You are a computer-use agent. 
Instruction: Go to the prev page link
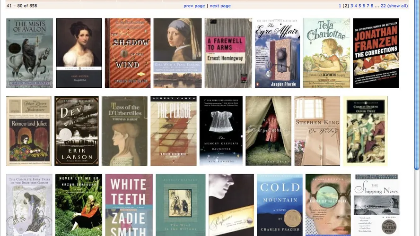[194, 6]
